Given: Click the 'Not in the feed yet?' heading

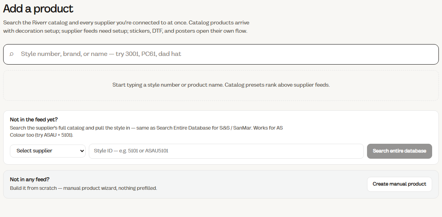Looking at the screenshot, I should coord(34,120).
